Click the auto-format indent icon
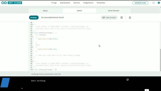Image resolution: width=161 pixels, height=91 pixels. tap(122, 17)
